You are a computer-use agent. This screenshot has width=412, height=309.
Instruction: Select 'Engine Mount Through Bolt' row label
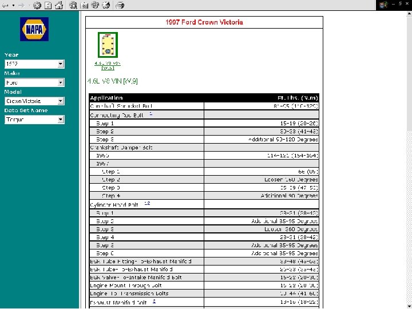point(126,286)
